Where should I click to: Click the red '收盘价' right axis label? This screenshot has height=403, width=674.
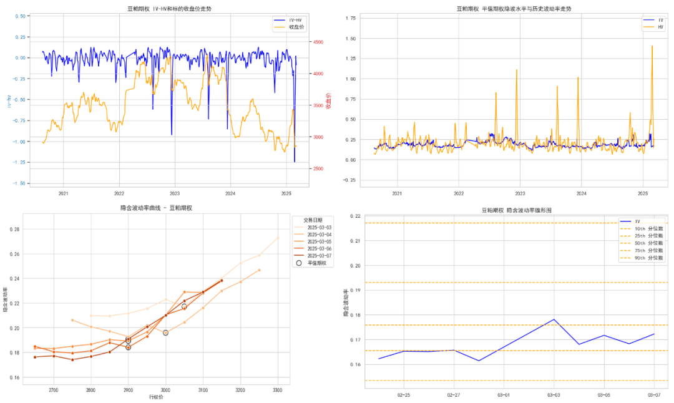pos(328,101)
